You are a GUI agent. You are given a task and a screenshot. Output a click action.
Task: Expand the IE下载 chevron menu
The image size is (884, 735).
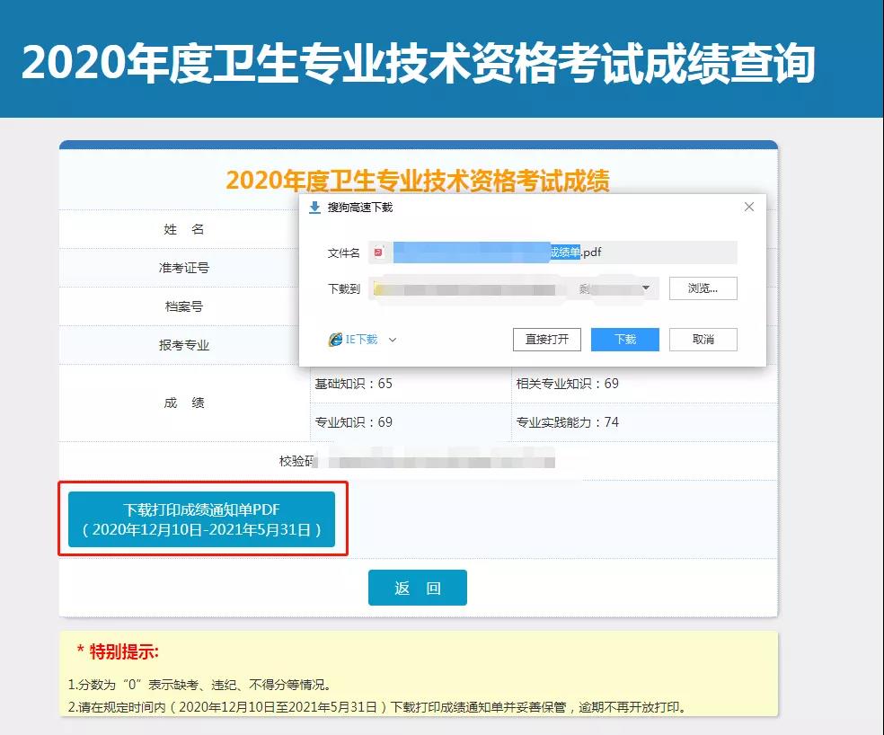[393, 340]
